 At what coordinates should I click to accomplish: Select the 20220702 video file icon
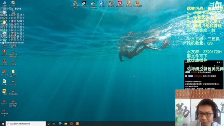coord(13,83)
